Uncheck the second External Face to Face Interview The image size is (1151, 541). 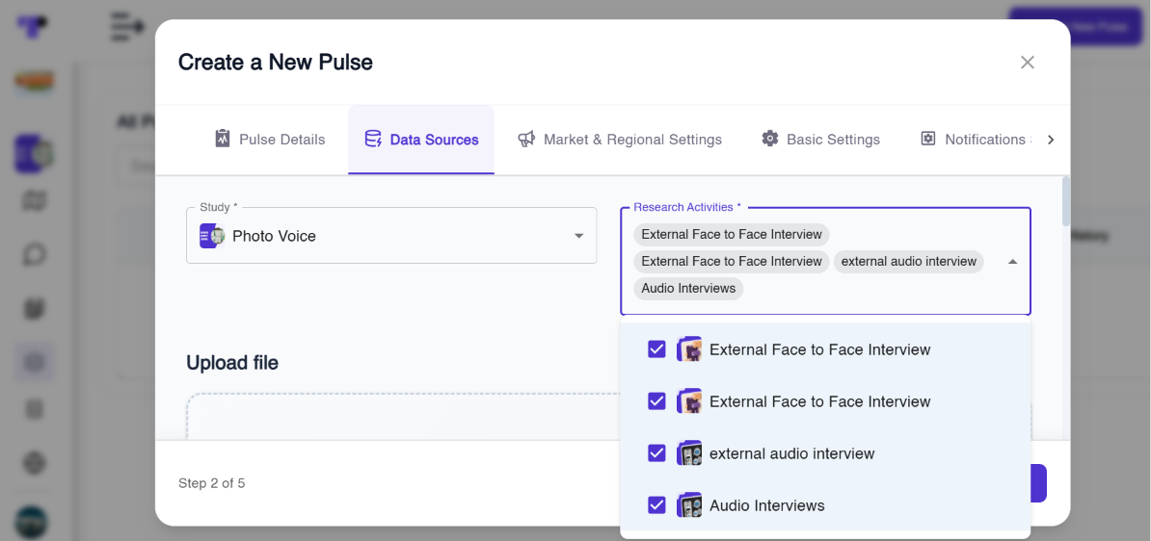pos(657,401)
